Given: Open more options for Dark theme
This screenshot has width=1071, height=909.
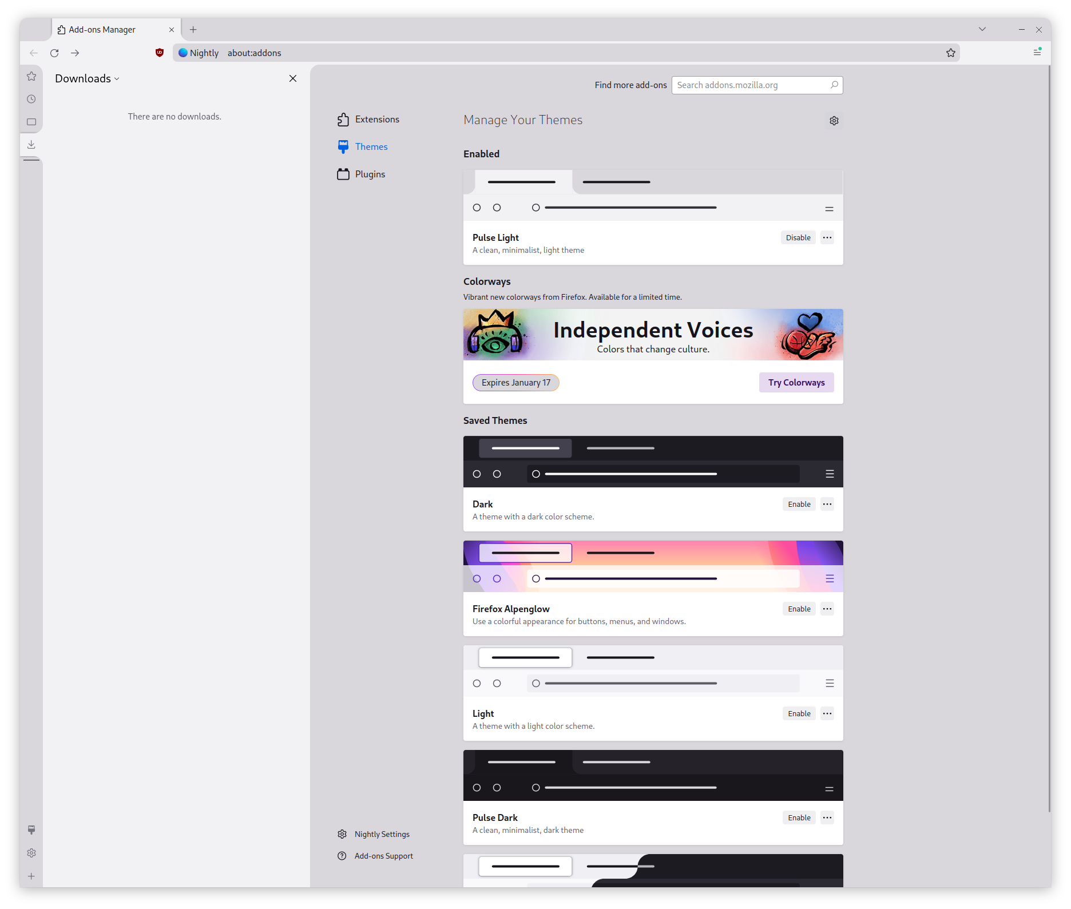Looking at the screenshot, I should pyautogui.click(x=827, y=504).
